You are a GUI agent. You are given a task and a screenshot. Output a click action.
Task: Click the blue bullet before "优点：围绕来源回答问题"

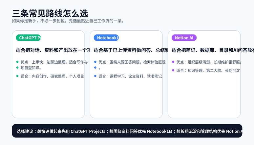point(95,62)
